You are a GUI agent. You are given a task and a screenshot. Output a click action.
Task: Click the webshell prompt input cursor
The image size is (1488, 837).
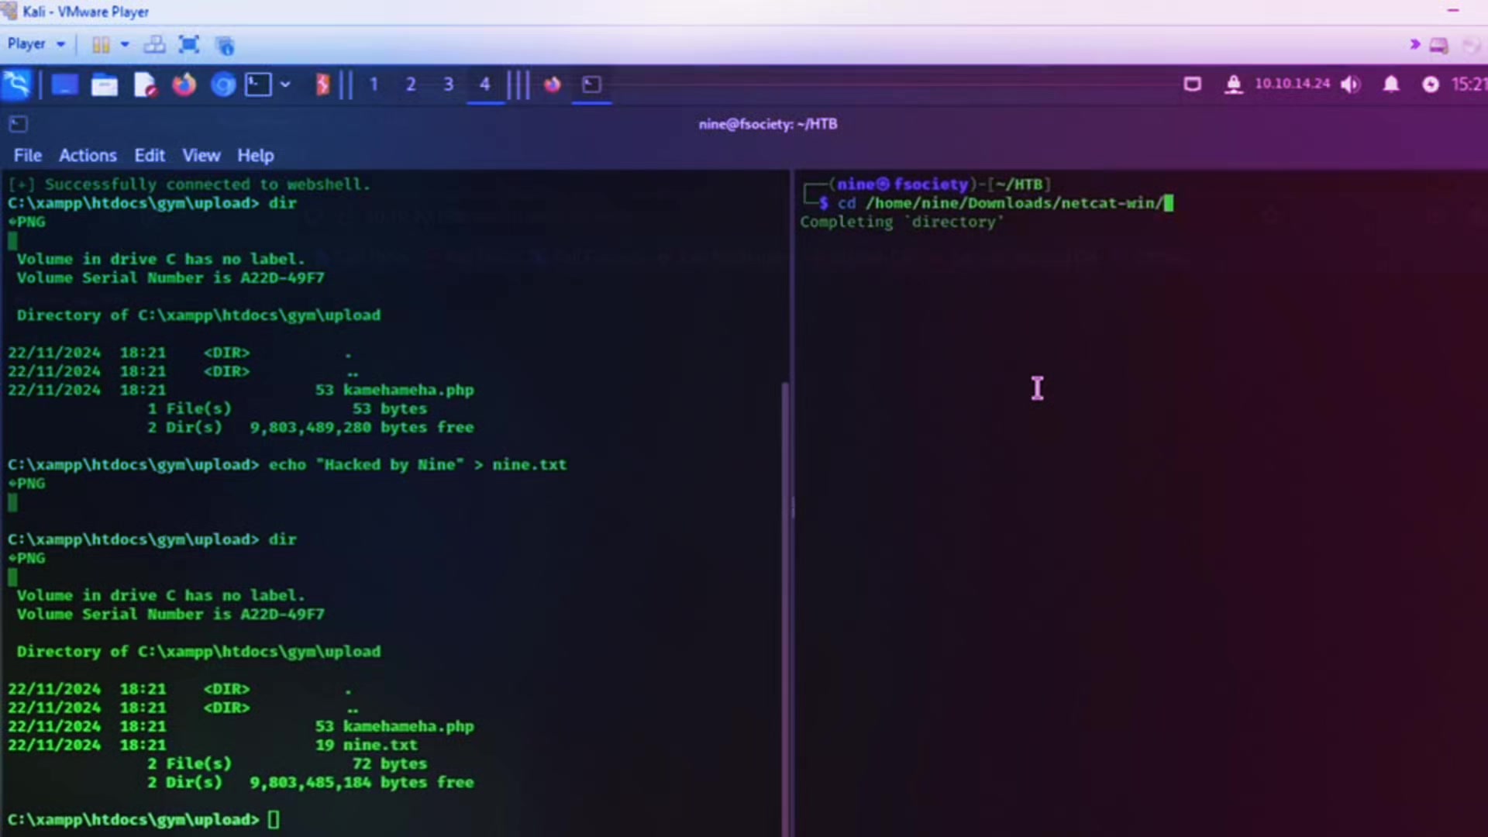tap(274, 819)
